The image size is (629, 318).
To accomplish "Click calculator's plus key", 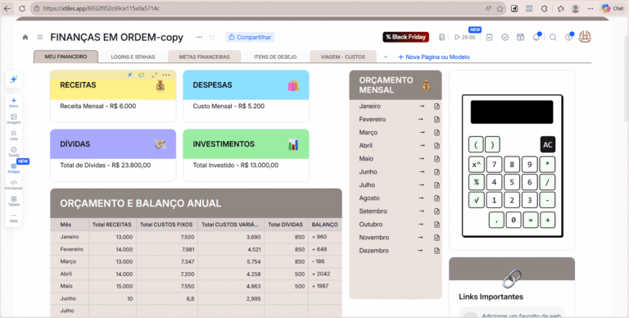I will click(x=548, y=220).
